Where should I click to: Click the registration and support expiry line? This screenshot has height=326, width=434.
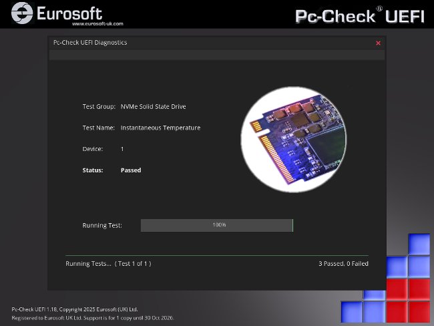[x=93, y=318]
